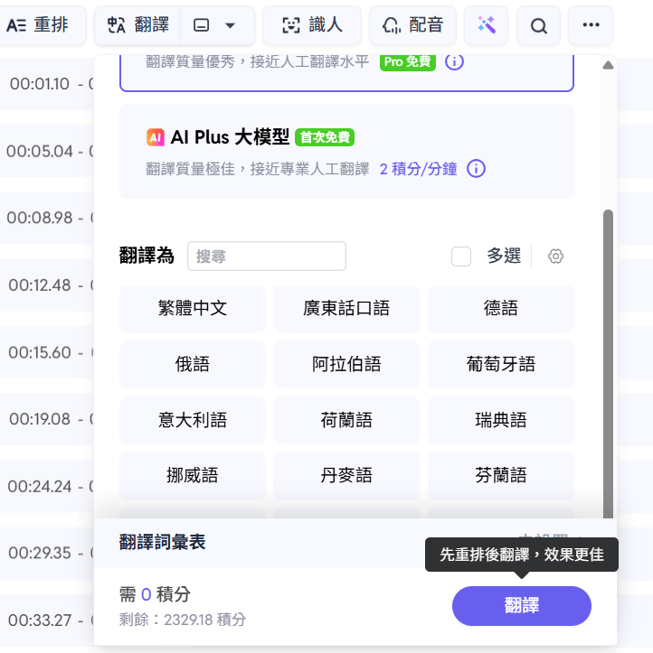Screen dimensions: 653x653
Task: Click the purple 翻譯 submit button
Action: click(x=521, y=606)
